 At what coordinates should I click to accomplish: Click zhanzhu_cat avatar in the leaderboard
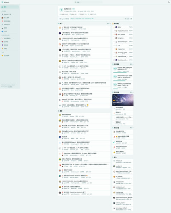pyautogui.click(x=116, y=60)
